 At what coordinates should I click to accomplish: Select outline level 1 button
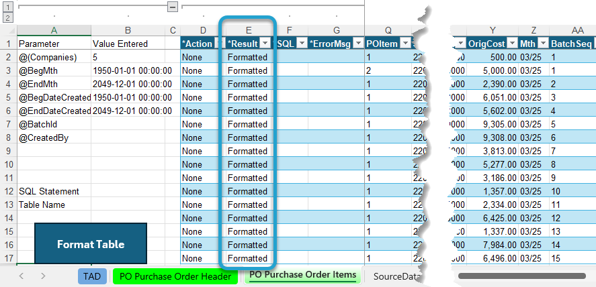(8, 7)
